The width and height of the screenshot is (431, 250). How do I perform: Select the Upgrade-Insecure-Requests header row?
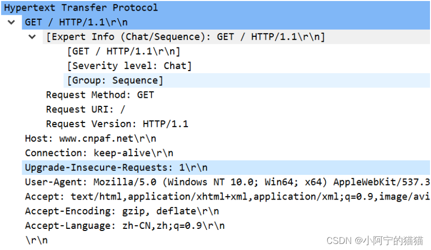click(x=226, y=167)
